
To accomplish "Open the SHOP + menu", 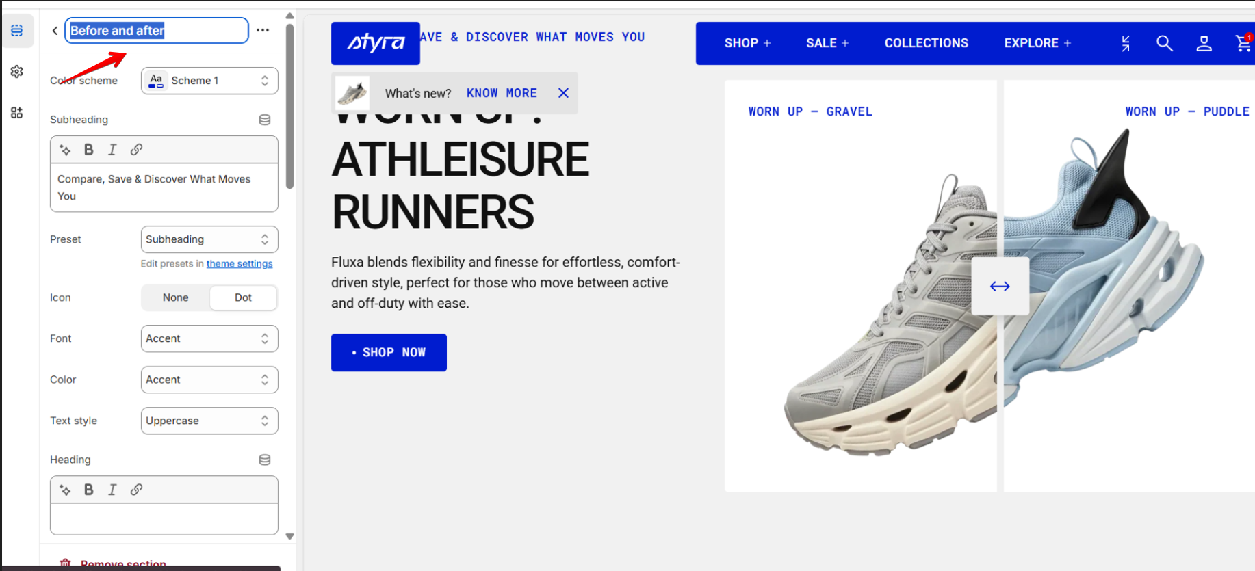I will [x=747, y=43].
